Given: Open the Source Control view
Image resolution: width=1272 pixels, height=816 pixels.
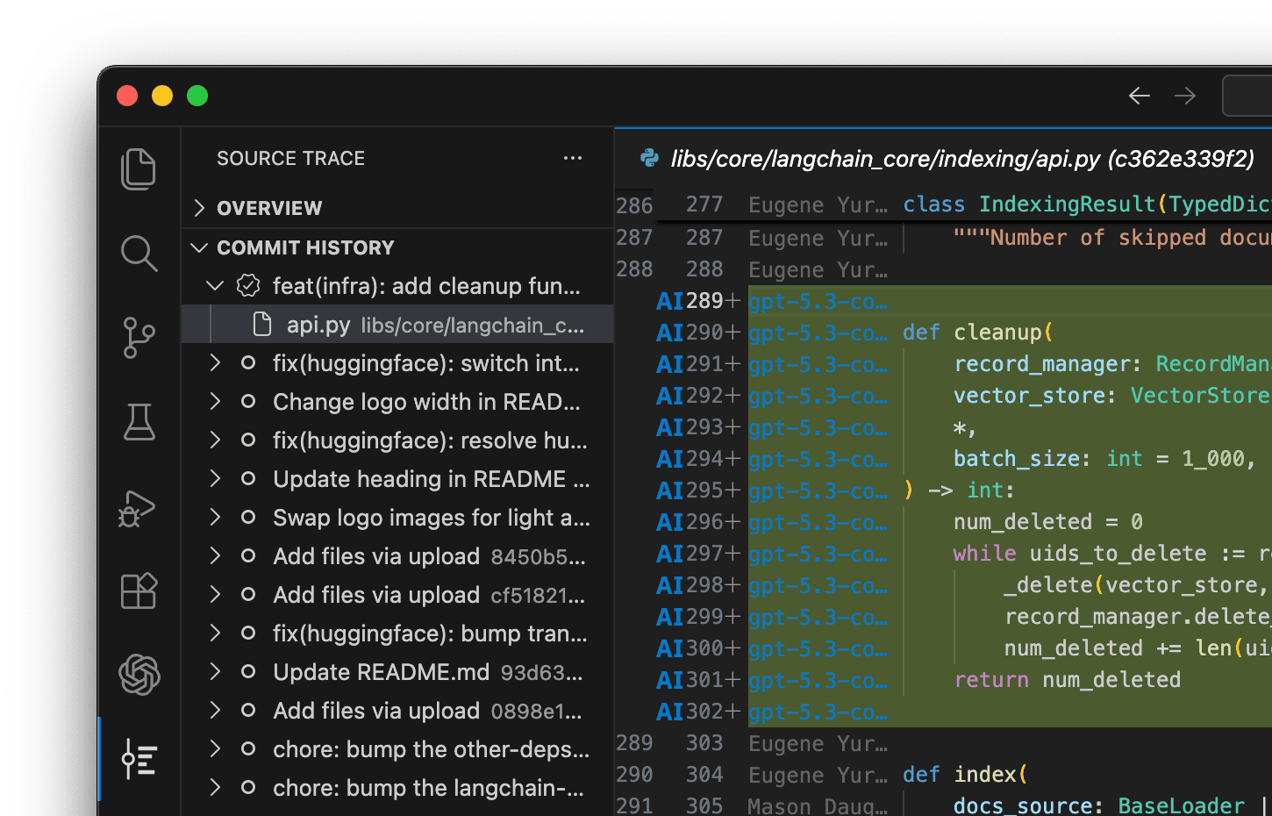Looking at the screenshot, I should (139, 338).
